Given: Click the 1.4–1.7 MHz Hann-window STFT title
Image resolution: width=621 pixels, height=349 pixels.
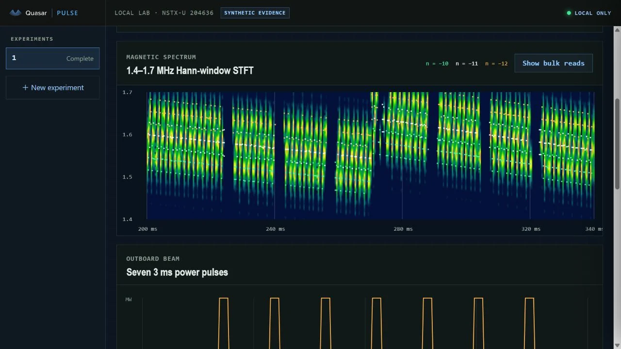Looking at the screenshot, I should point(190,71).
